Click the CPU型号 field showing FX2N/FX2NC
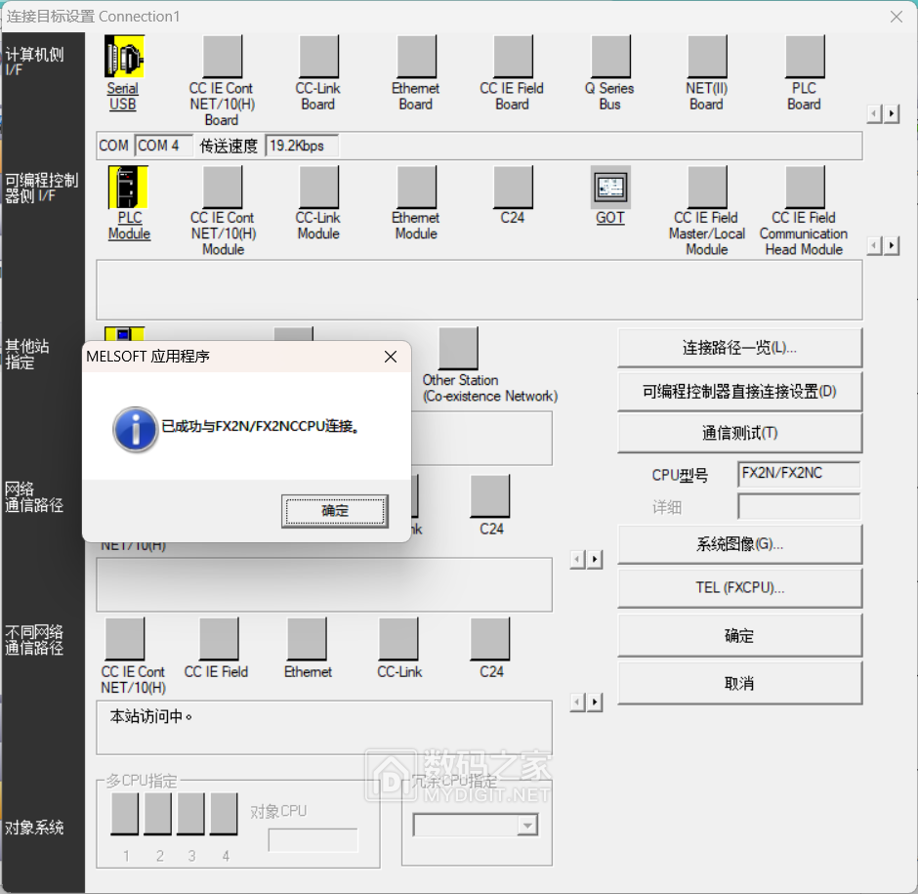 pyautogui.click(x=799, y=474)
